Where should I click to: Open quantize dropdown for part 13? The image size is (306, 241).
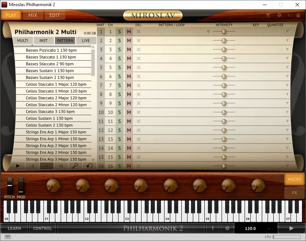(x=287, y=139)
